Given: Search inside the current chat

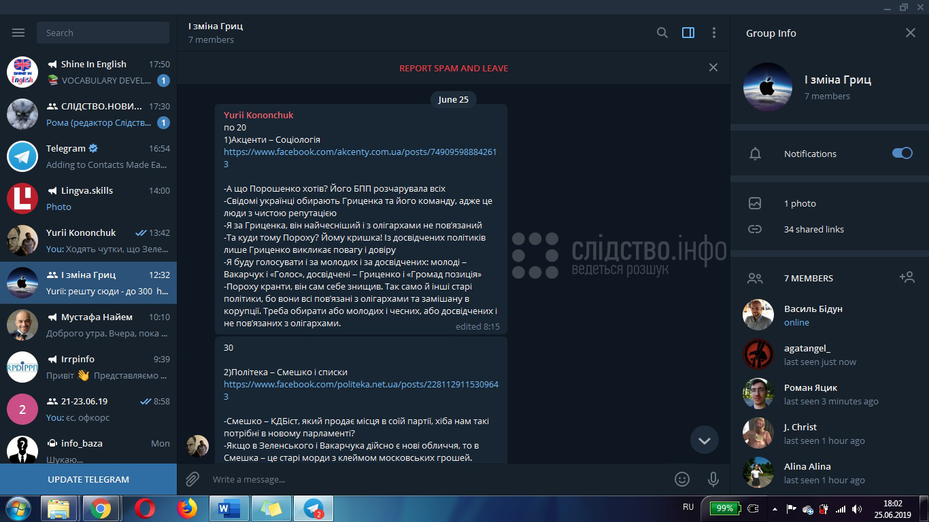Looking at the screenshot, I should [662, 33].
